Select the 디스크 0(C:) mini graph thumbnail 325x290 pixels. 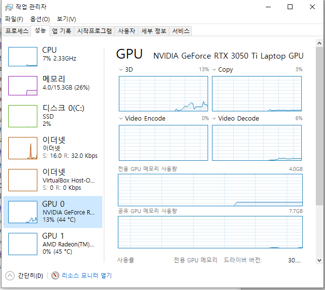coord(23,116)
